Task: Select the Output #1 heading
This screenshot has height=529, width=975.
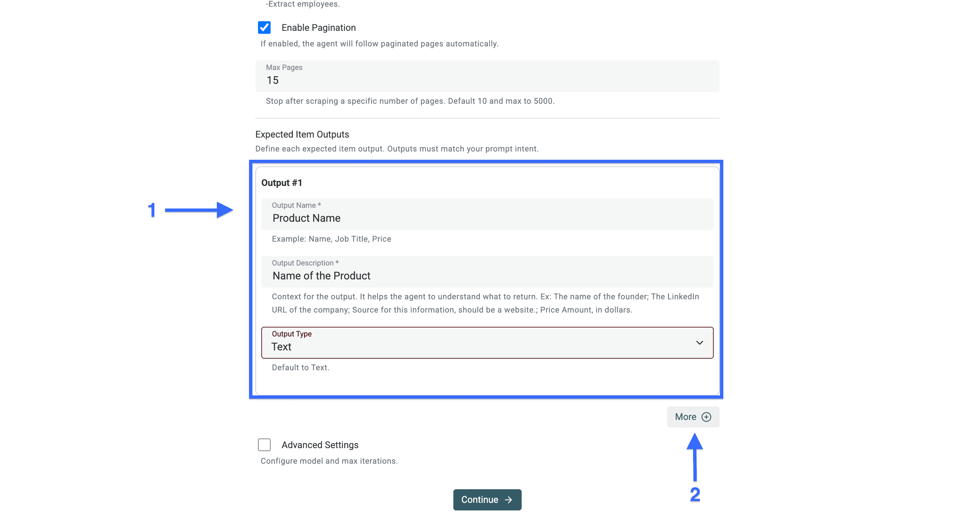Action: [282, 183]
